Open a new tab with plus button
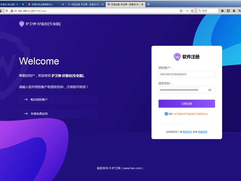 coord(148,4)
